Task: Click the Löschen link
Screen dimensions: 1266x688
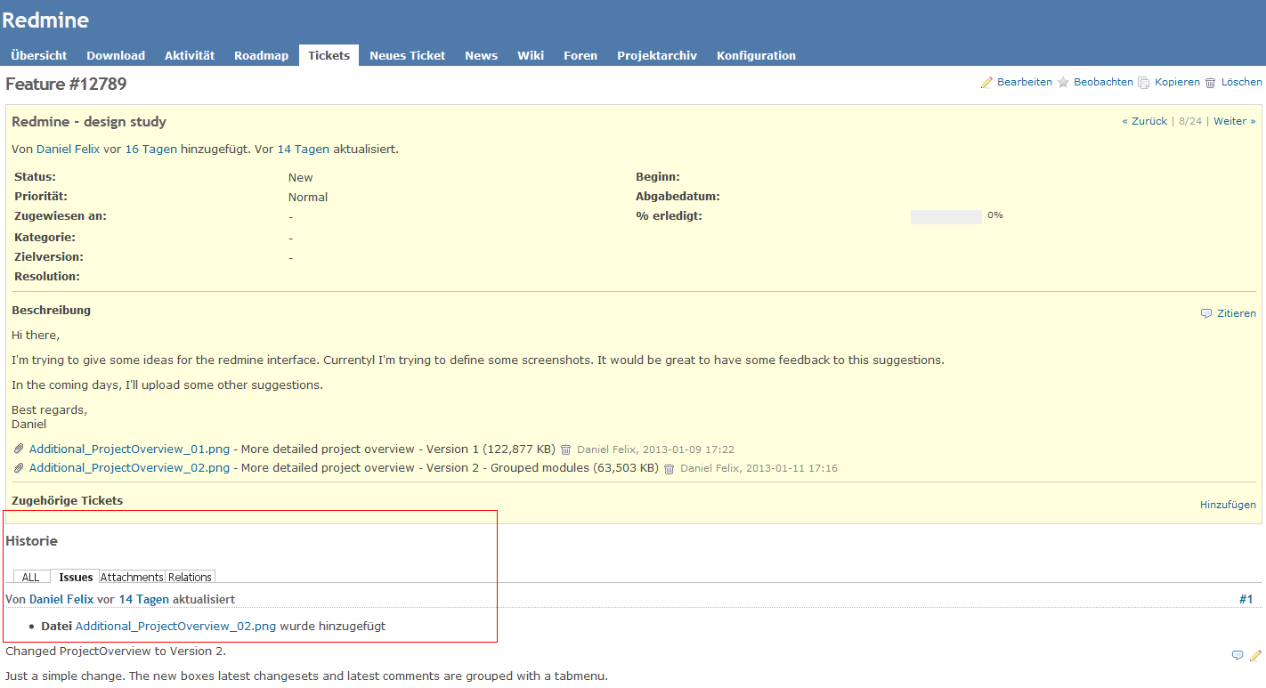Action: (x=1241, y=82)
